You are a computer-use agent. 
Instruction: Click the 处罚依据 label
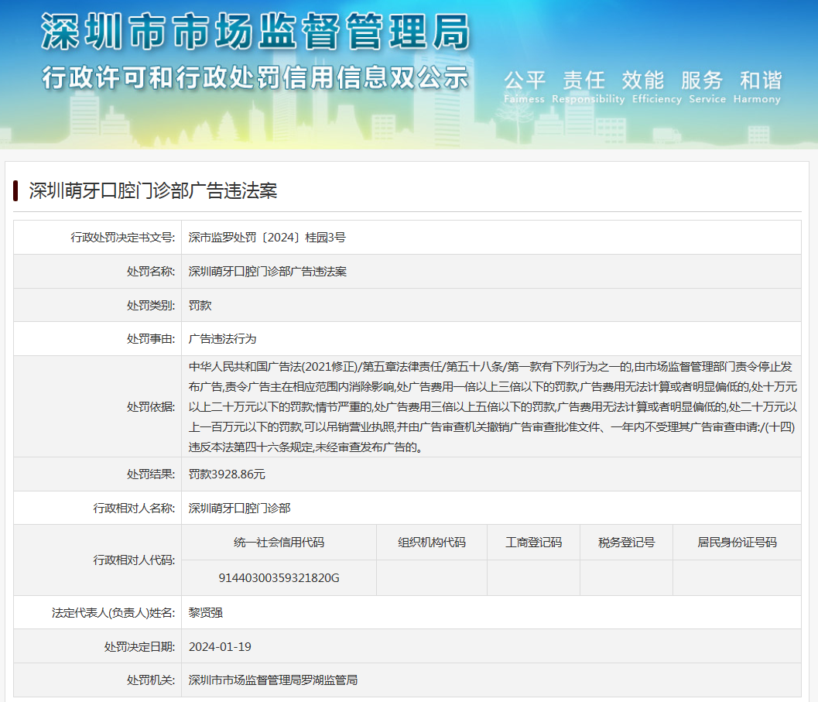(151, 406)
